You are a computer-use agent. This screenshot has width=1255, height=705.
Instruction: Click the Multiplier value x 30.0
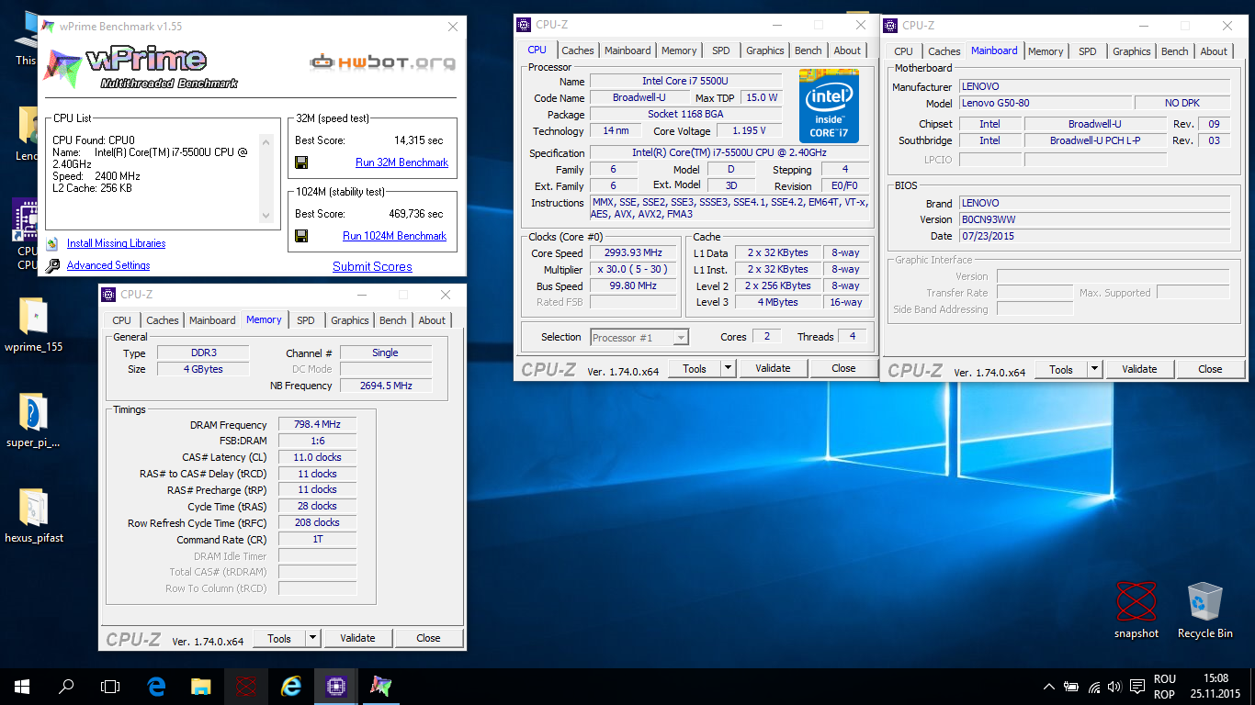[x=634, y=269]
